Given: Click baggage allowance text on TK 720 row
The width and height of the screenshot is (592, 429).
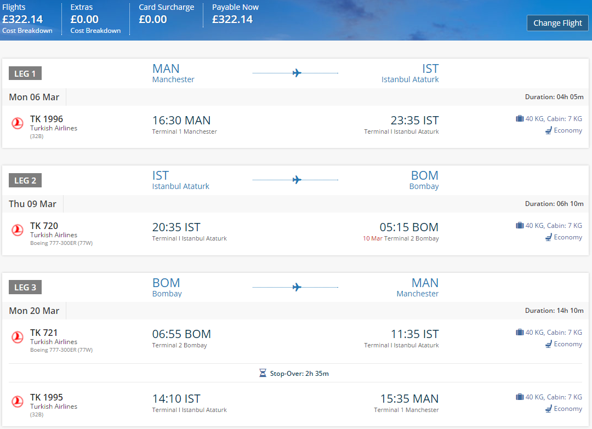Looking at the screenshot, I should coord(554,226).
